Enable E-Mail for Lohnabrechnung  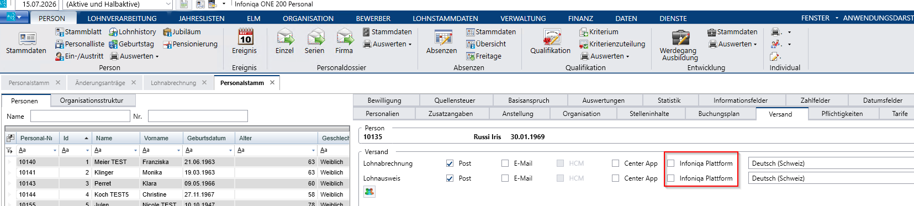pyautogui.click(x=505, y=163)
